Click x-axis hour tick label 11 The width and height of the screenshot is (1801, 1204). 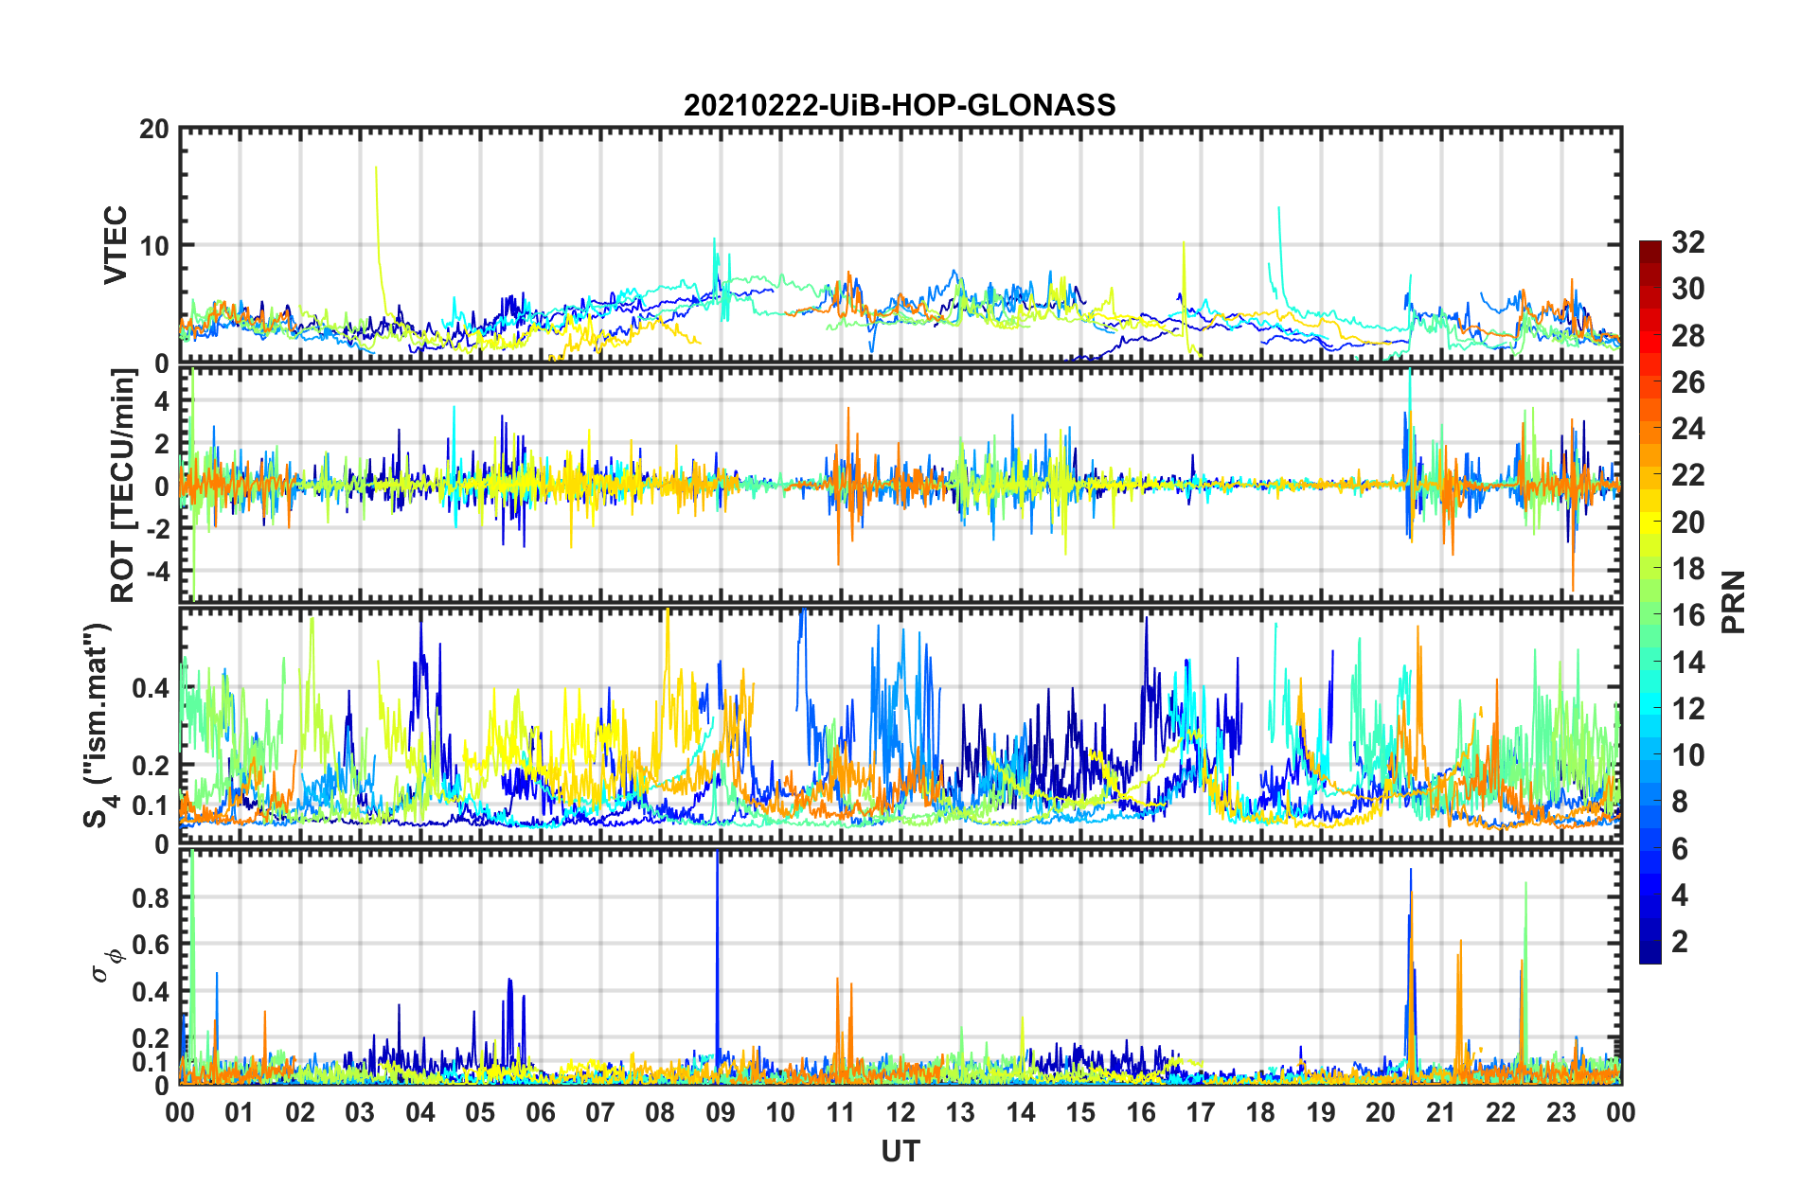pos(841,1112)
